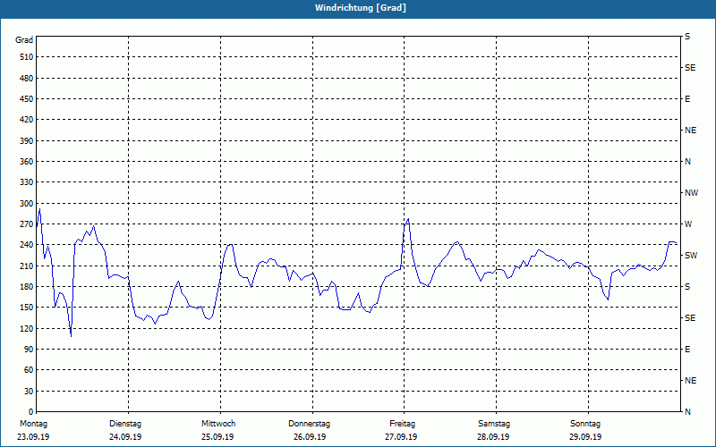Select the 30 y-axis label
The height and width of the screenshot is (447, 716).
(29, 392)
